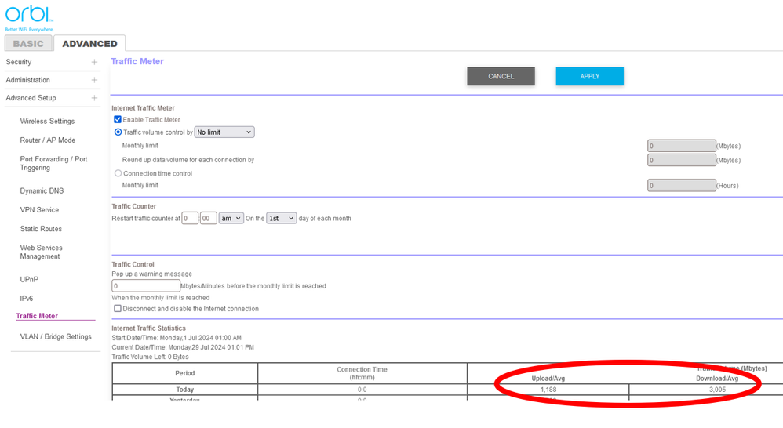Image resolution: width=783 pixels, height=428 pixels.
Task: Collapse Advanced Setup section plus icon
Action: 94,98
